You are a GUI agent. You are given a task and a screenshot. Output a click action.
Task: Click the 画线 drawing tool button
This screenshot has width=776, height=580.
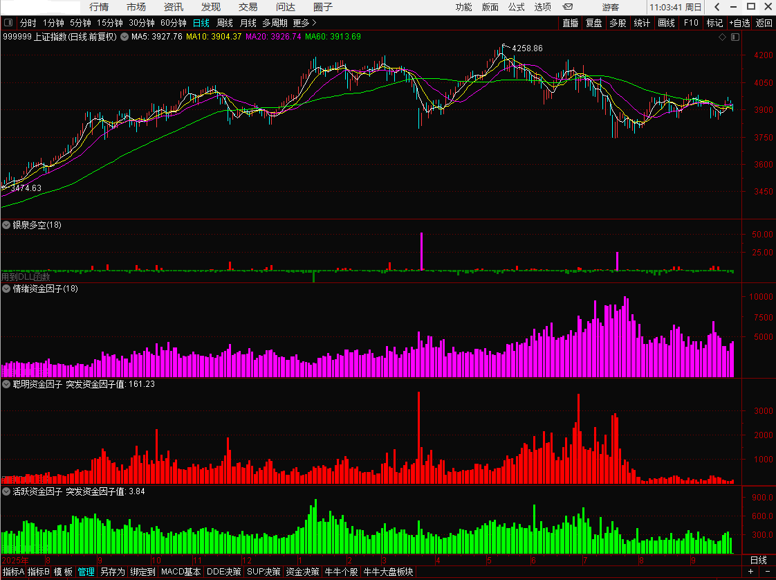point(666,23)
